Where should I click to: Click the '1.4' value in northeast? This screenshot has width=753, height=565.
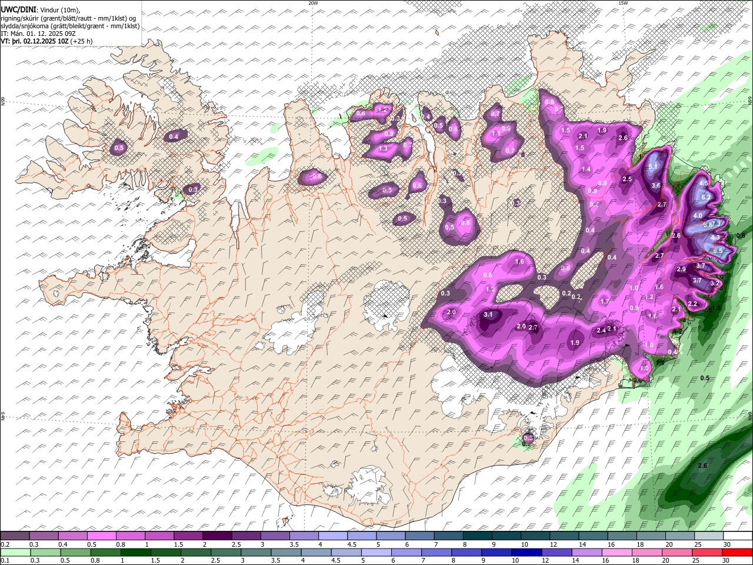[x=586, y=169]
